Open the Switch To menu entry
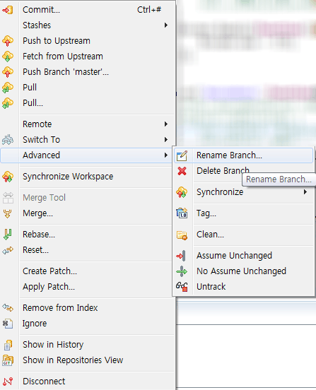The width and height of the screenshot is (316, 390). tap(88, 140)
